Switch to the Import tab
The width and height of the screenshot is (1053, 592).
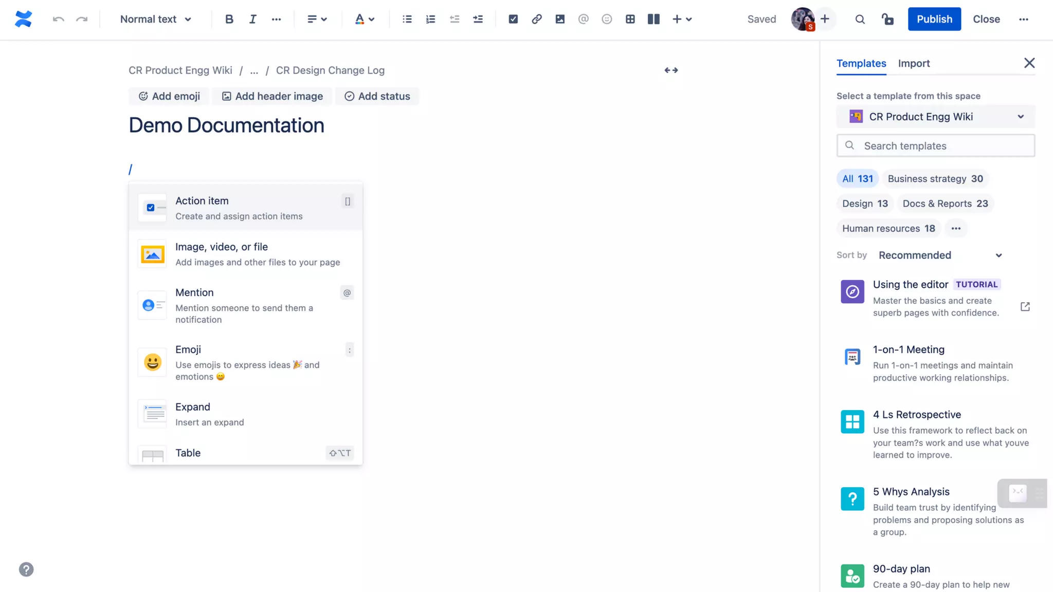pos(914,63)
